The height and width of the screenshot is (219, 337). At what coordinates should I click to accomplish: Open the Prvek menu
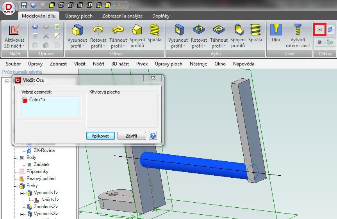(x=142, y=64)
